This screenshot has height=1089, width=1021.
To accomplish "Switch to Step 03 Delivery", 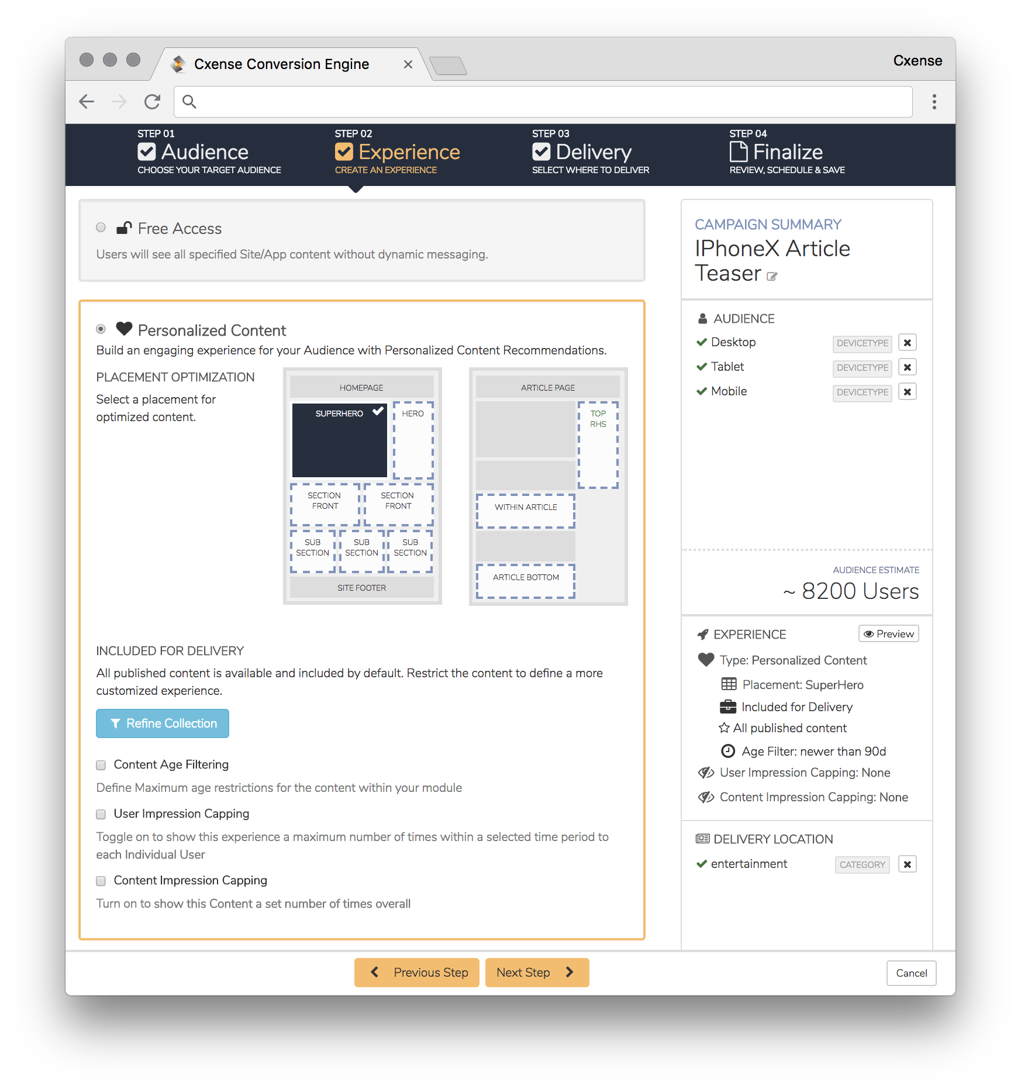I will pyautogui.click(x=590, y=152).
